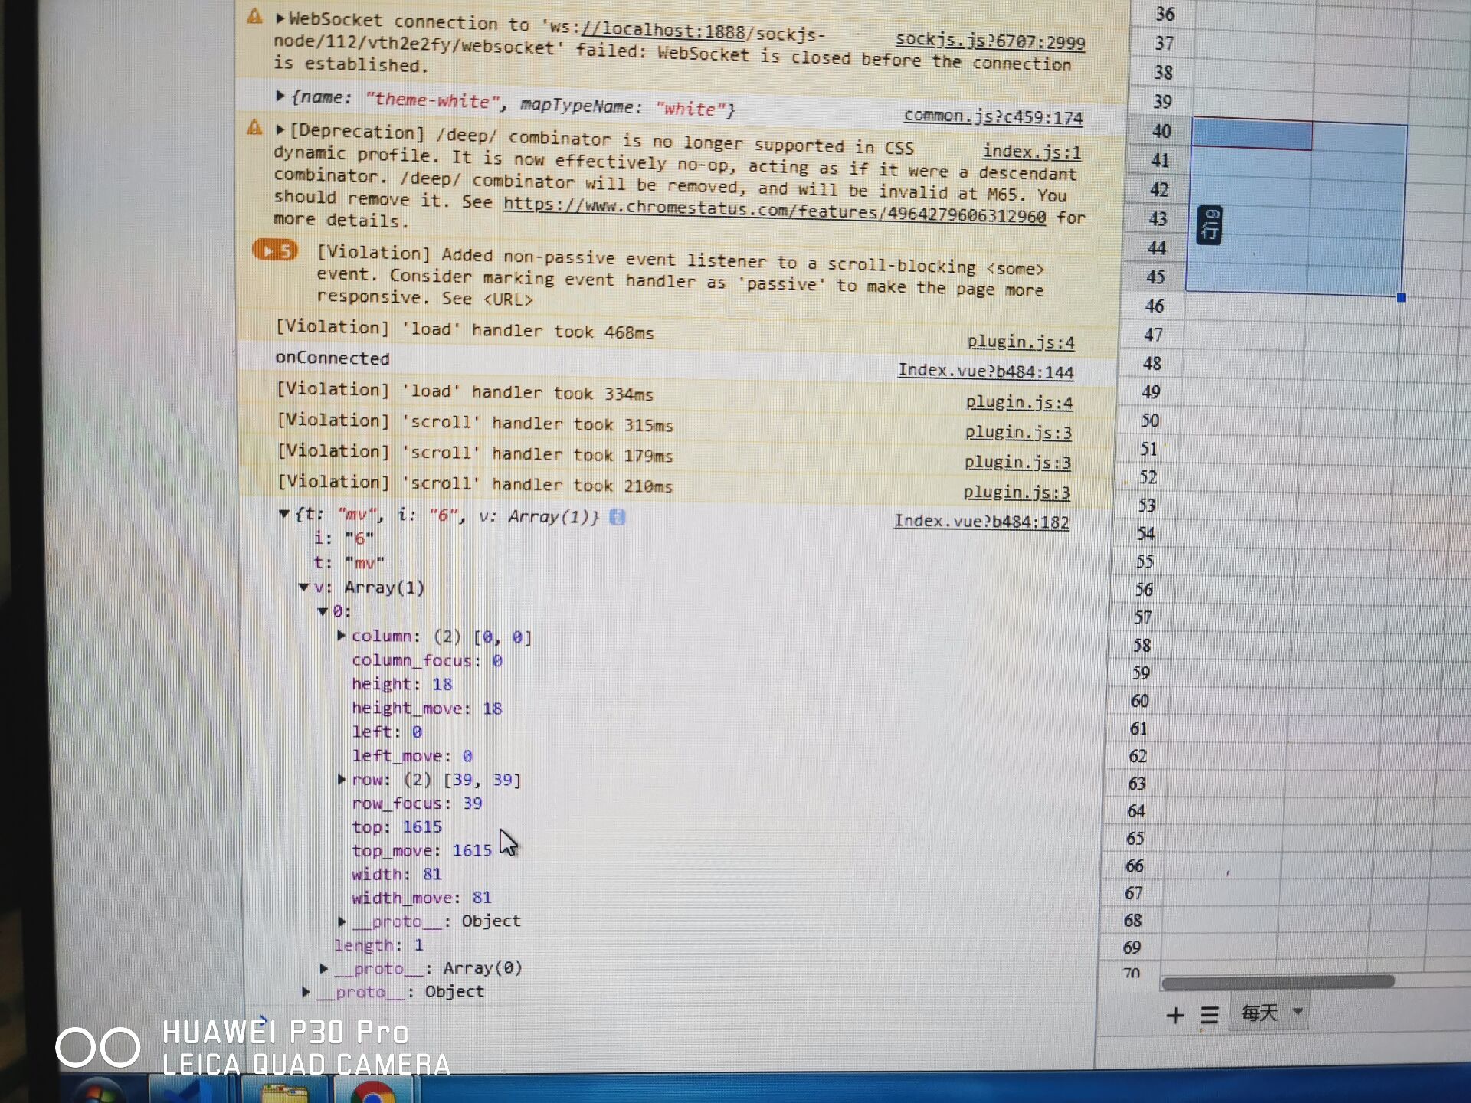The image size is (1471, 1103).
Task: Open plugin.js:4 link beside 334ms load violation
Action: tap(1019, 402)
